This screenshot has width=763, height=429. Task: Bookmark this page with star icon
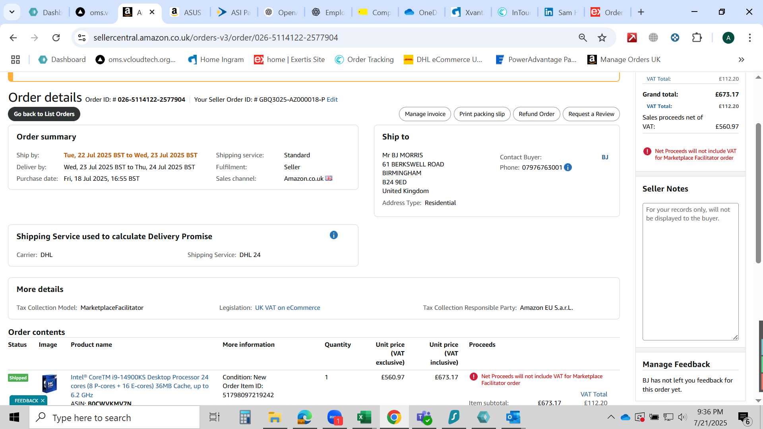pyautogui.click(x=602, y=38)
